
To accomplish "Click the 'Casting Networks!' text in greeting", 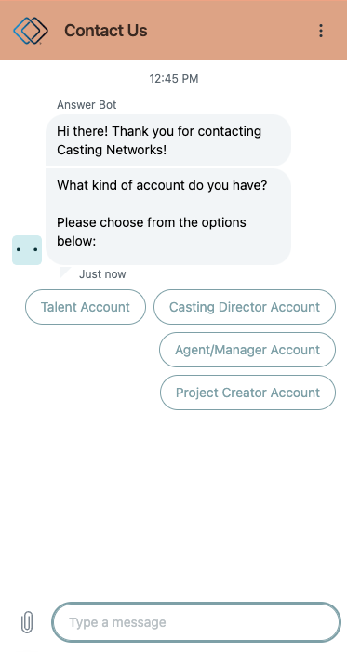I will [x=112, y=150].
